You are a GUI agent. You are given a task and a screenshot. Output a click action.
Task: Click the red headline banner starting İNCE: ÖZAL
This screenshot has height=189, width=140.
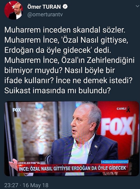click(x=72, y=168)
